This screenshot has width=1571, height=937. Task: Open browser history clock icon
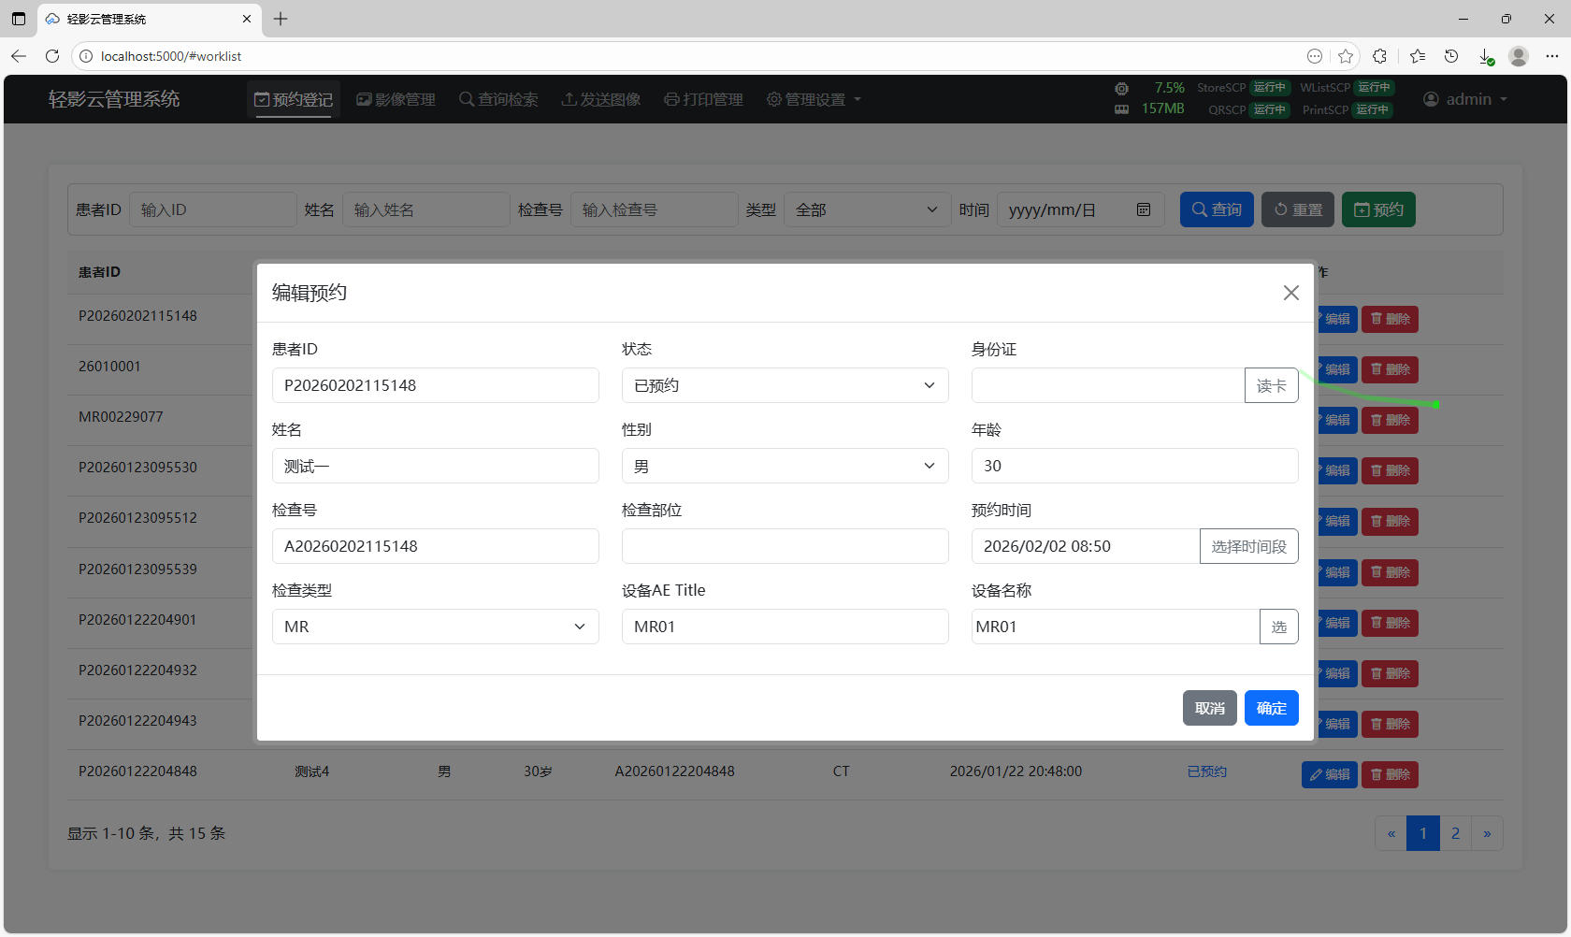pyautogui.click(x=1451, y=56)
